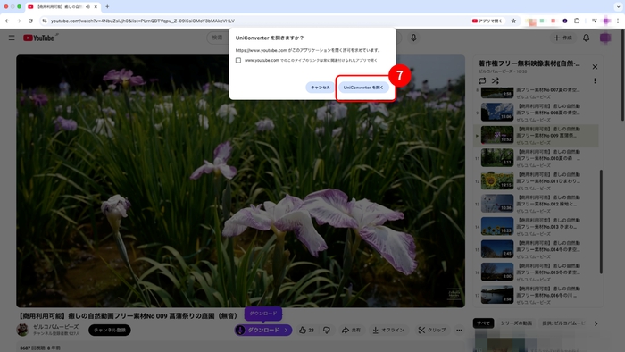This screenshot has width=625, height=352.
Task: Close the playlist panel
Action: [595, 67]
